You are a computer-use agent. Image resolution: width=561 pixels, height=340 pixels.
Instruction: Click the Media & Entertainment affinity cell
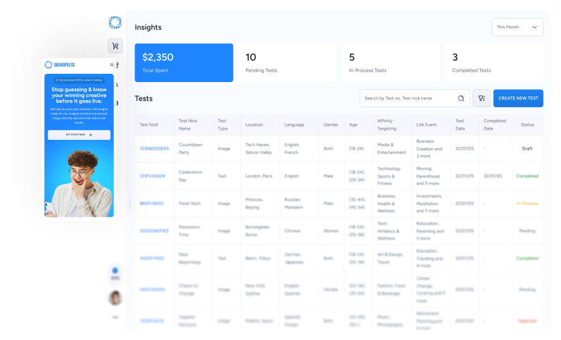pyautogui.click(x=391, y=149)
